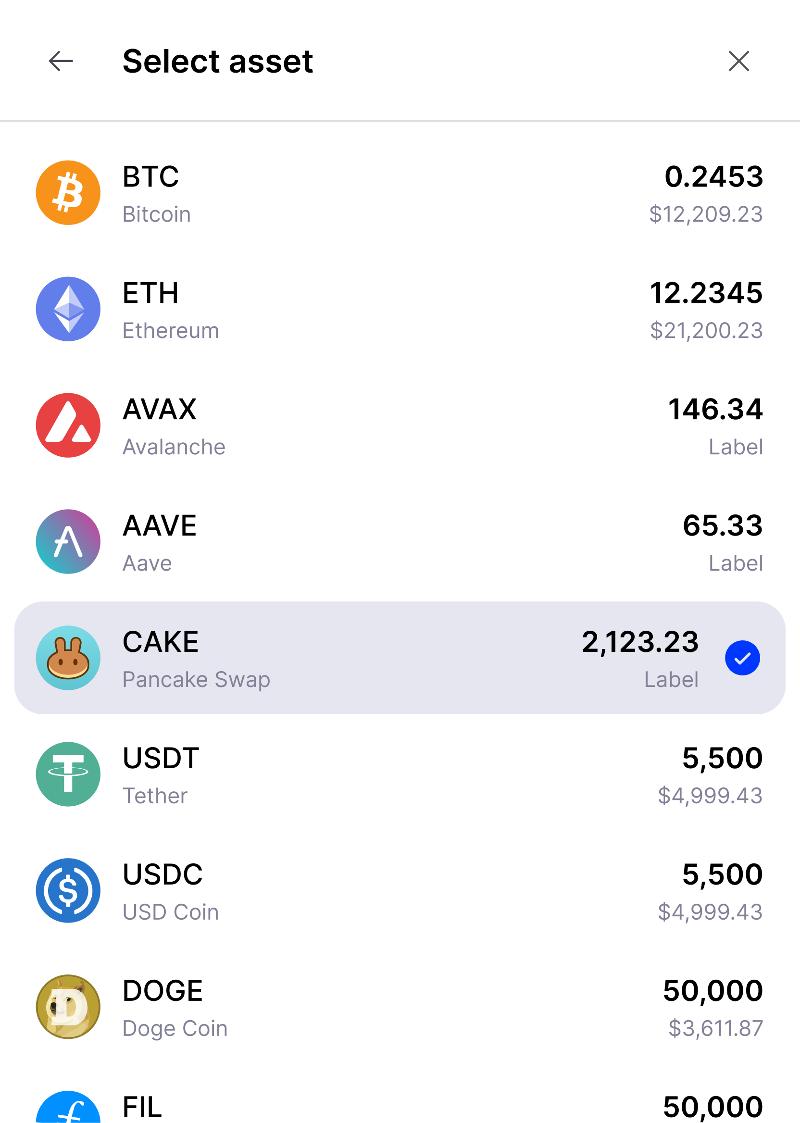Pick the AAVE asset label

coord(160,525)
